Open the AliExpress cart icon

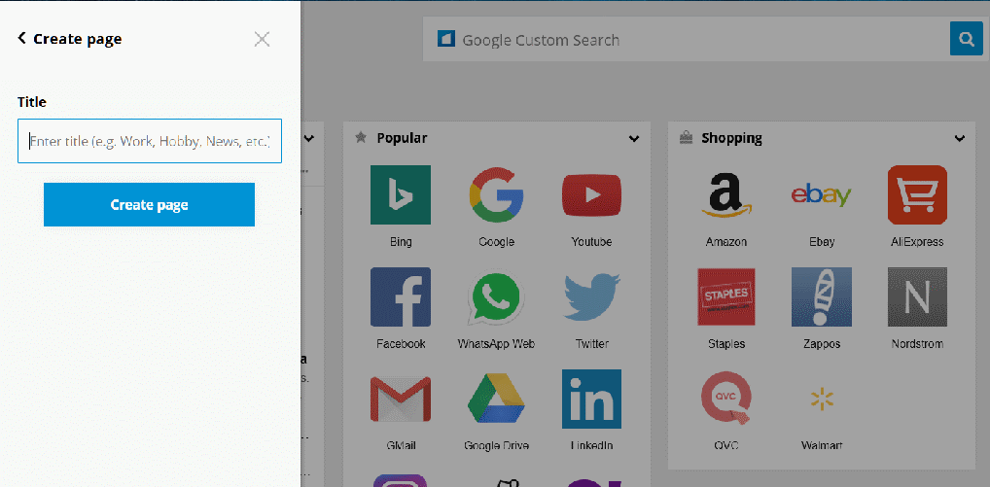click(x=917, y=195)
